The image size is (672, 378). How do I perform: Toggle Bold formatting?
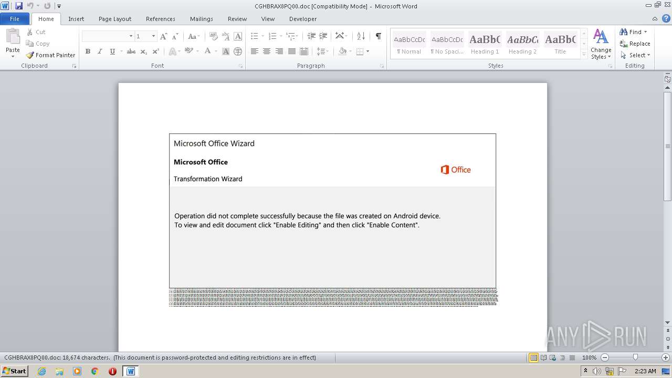[88, 51]
